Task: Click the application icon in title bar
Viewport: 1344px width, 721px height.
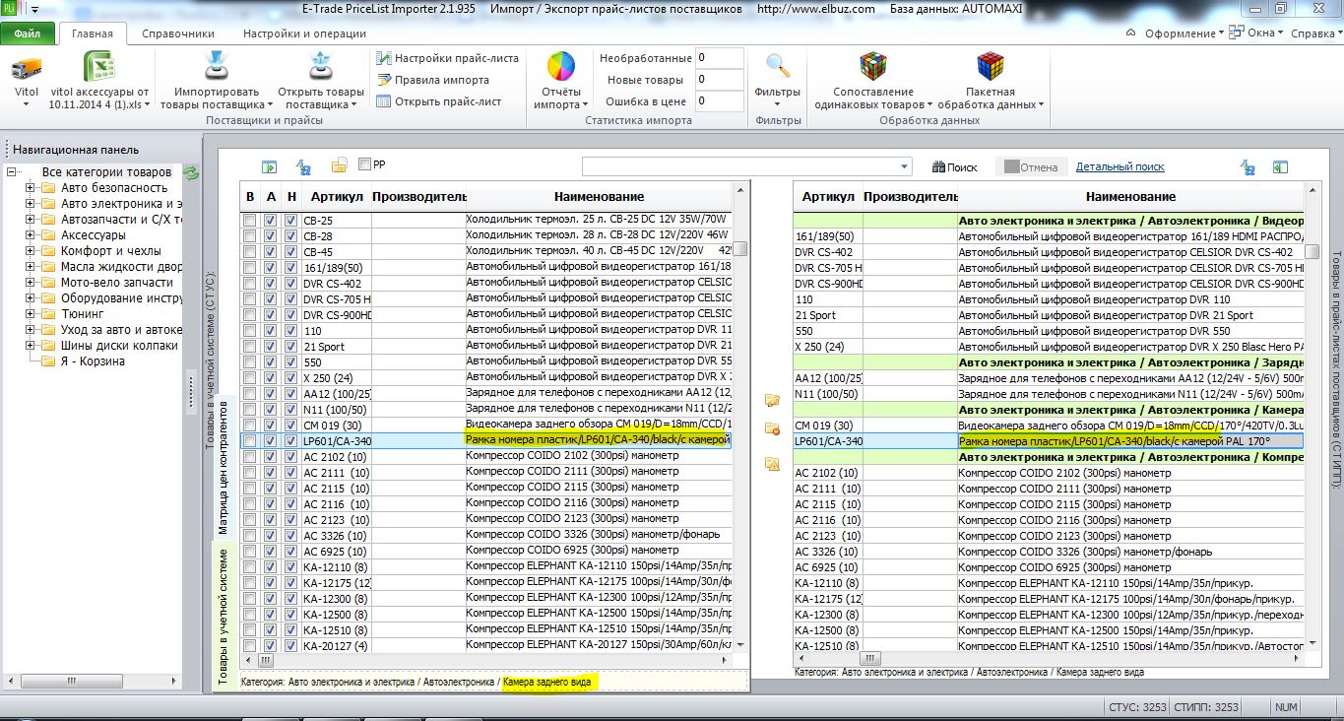Action: tap(10, 9)
